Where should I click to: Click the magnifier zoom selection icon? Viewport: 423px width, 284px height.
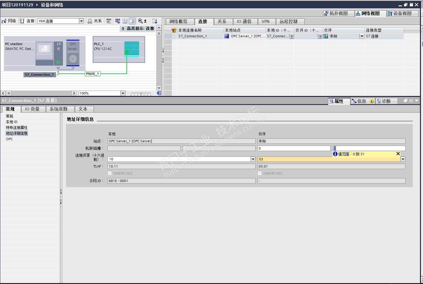140,21
